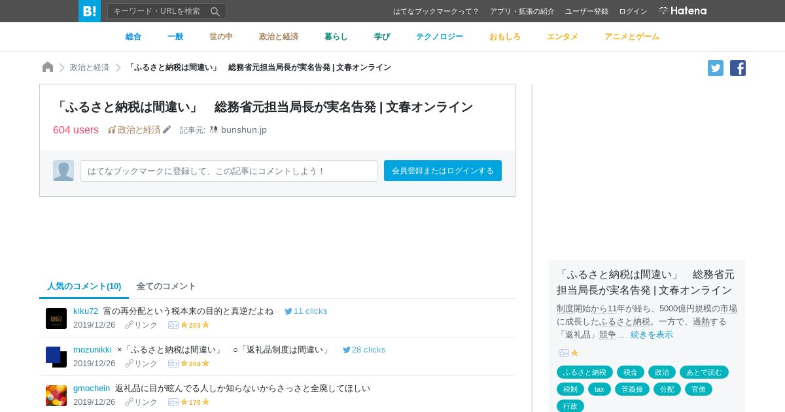Click the default user avatar

click(x=63, y=171)
